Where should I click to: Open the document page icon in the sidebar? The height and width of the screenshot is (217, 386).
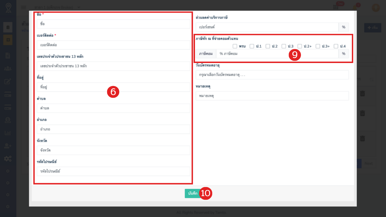[x=8, y=55]
